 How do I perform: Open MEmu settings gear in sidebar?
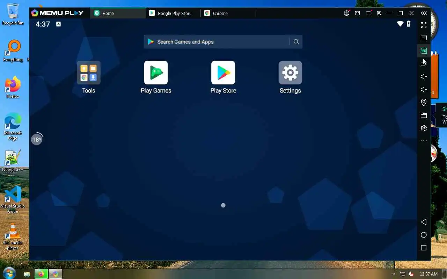click(424, 128)
